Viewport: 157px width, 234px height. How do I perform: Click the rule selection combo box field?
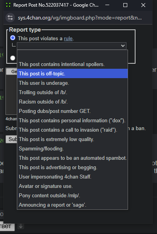72,46
